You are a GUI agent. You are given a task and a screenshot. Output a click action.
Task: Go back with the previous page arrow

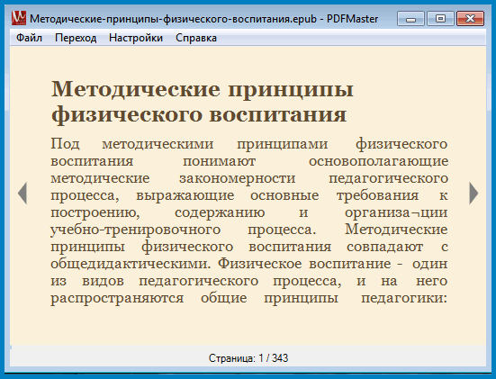pos(23,194)
